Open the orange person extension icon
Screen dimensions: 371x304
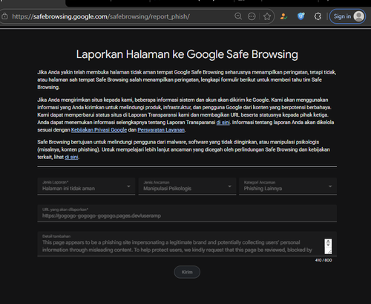(283, 16)
